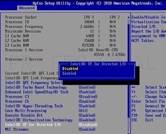This screenshot has width=166, height=134.
Task: Change Turbo Boost Technology [Enabled] value
Action: click(x=87, y=87)
